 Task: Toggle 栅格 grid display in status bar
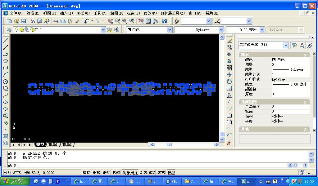pyautogui.click(x=96, y=173)
